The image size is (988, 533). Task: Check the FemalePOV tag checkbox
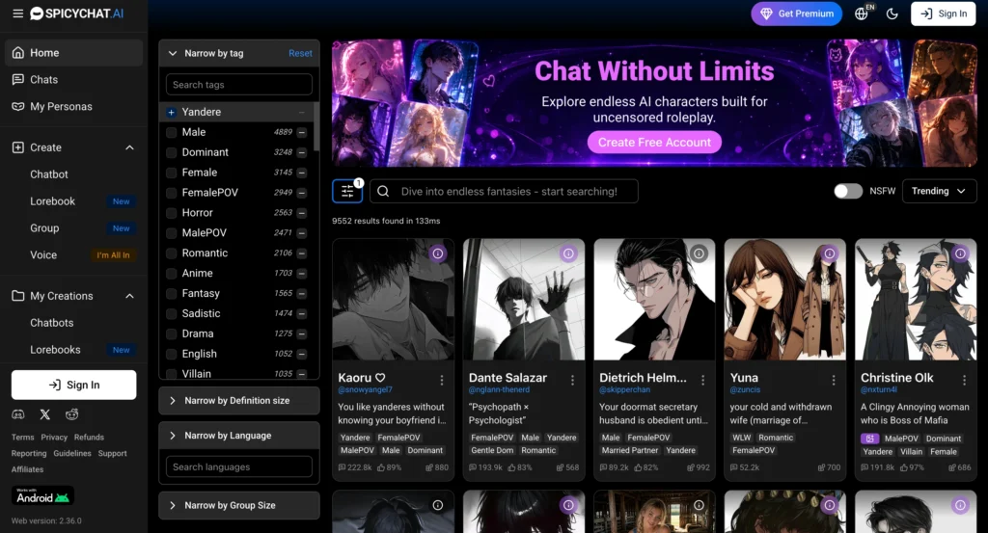[x=171, y=193]
